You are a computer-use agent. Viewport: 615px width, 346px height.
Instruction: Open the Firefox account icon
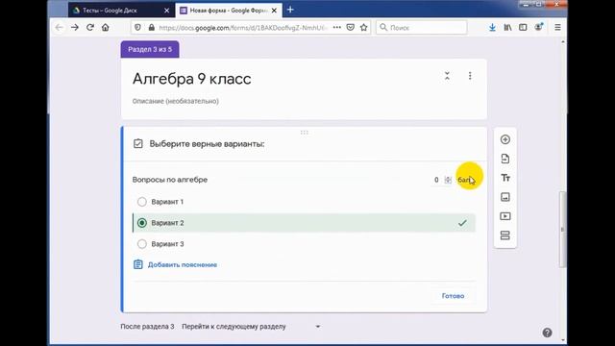[x=539, y=27]
